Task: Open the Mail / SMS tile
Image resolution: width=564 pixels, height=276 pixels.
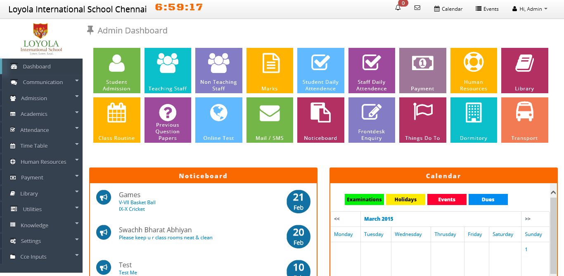Action: pyautogui.click(x=270, y=120)
